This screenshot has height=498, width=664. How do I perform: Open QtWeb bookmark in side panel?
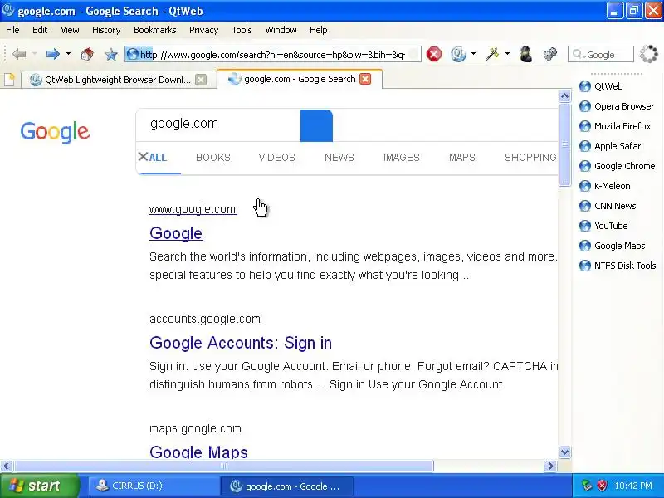pos(601,86)
